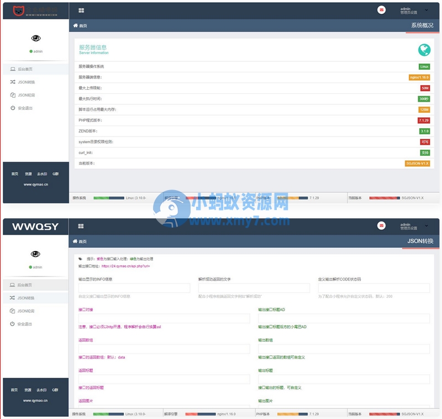
Task: Expand the admin dropdown on the 系统概况 page
Action: click(x=426, y=10)
